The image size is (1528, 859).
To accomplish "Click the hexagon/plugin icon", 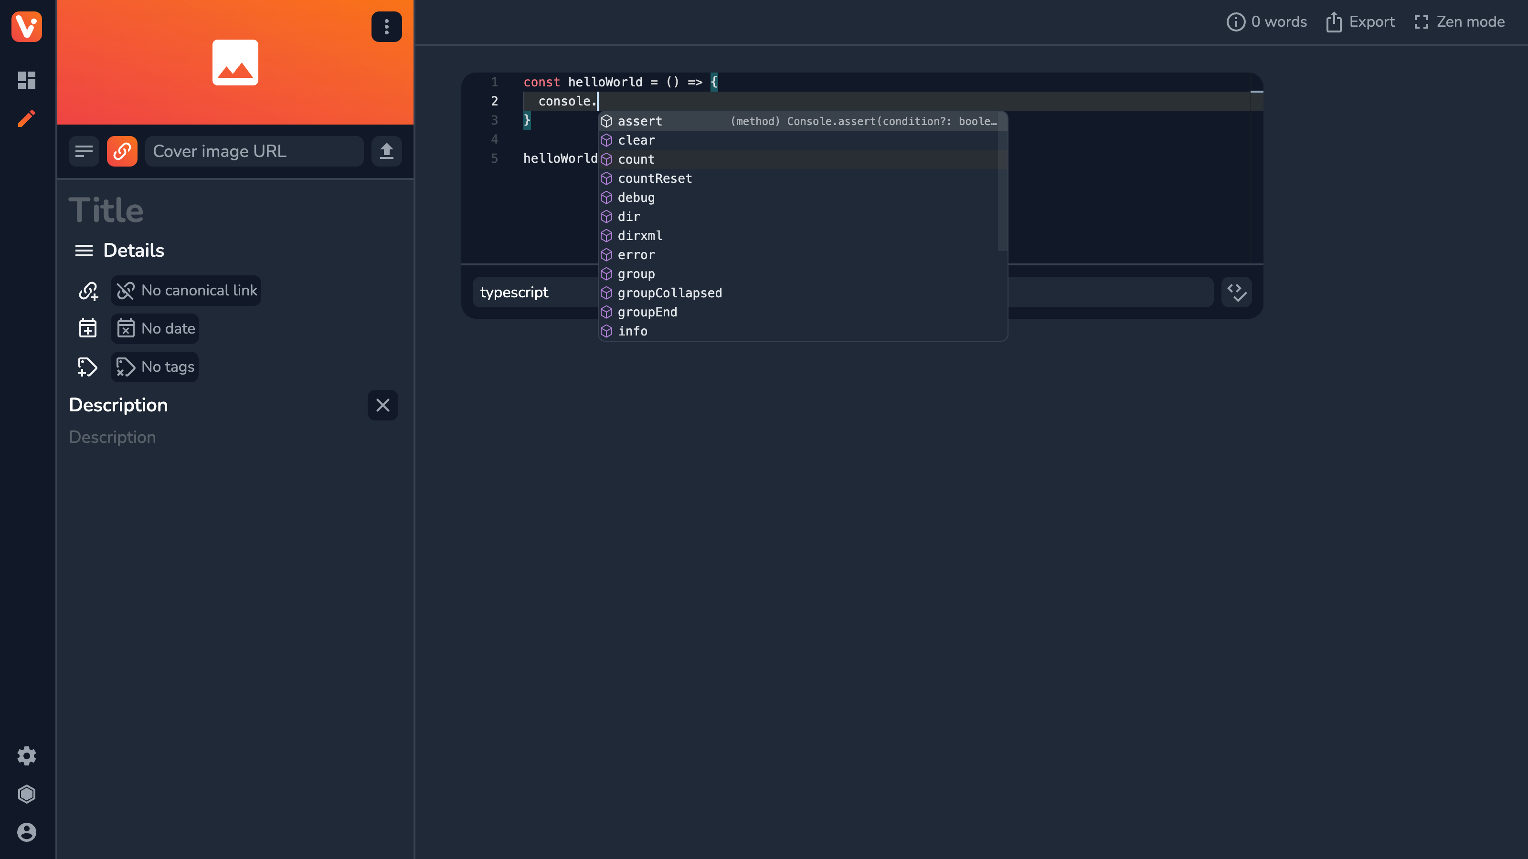I will [26, 794].
